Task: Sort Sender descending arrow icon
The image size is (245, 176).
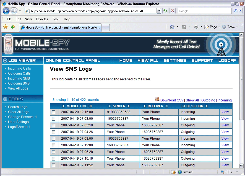Action: (x=110, y=106)
